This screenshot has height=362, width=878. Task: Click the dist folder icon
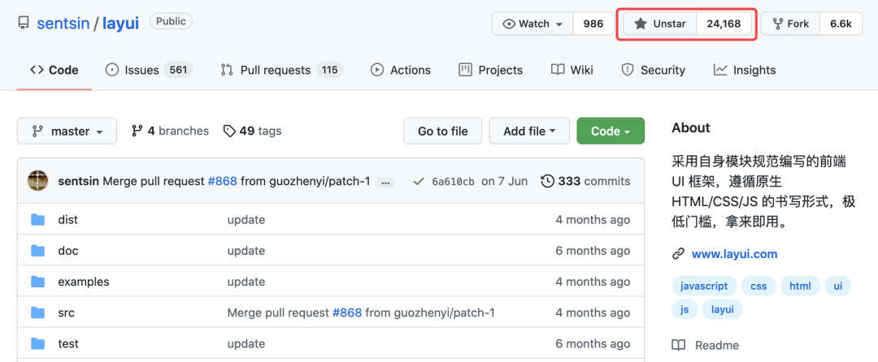tap(37, 220)
